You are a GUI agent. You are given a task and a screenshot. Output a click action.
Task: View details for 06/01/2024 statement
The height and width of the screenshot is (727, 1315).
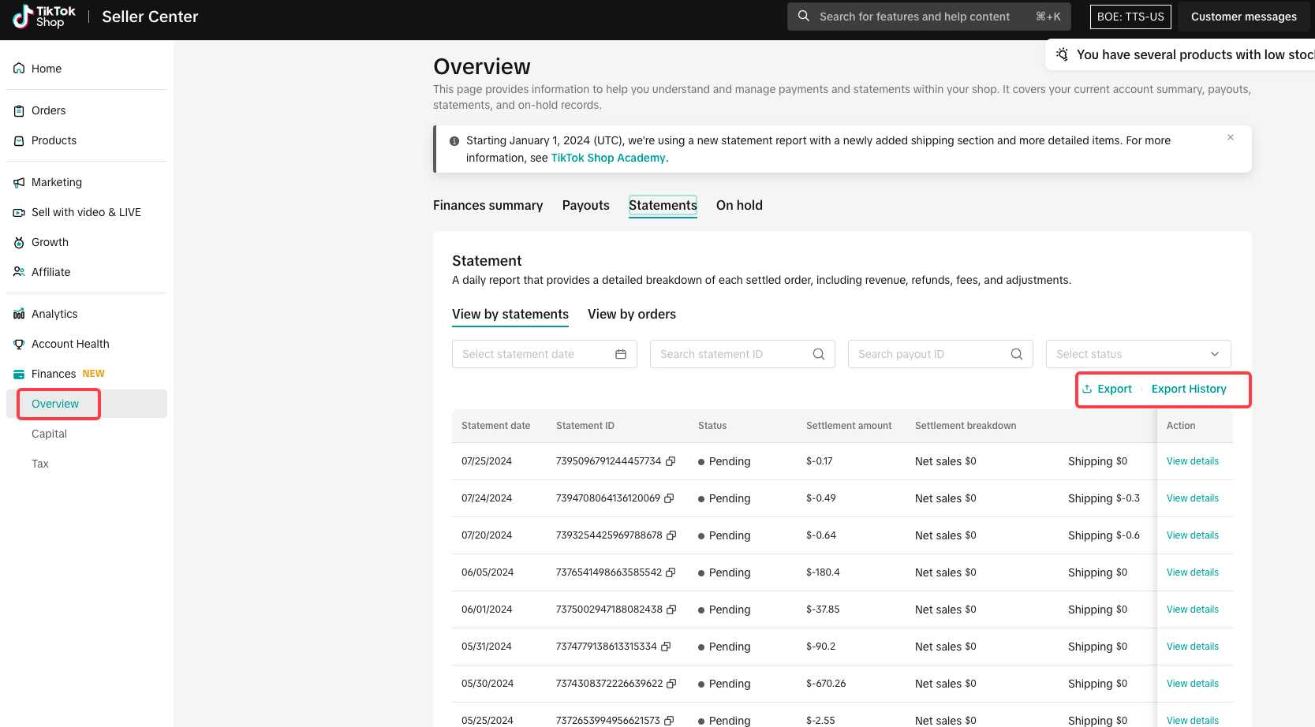[1192, 610]
